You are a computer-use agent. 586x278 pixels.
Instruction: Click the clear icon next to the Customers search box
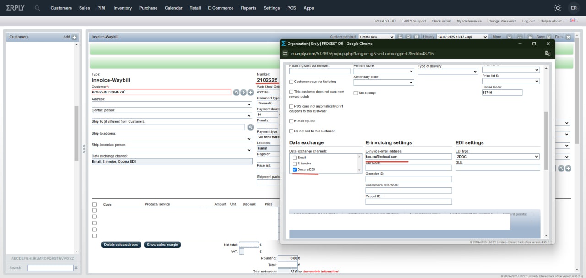pos(76,268)
